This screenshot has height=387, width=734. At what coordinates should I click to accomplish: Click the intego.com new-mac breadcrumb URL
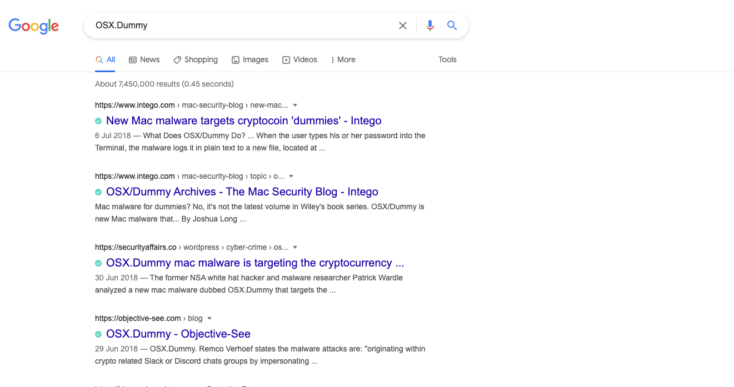pyautogui.click(x=192, y=105)
